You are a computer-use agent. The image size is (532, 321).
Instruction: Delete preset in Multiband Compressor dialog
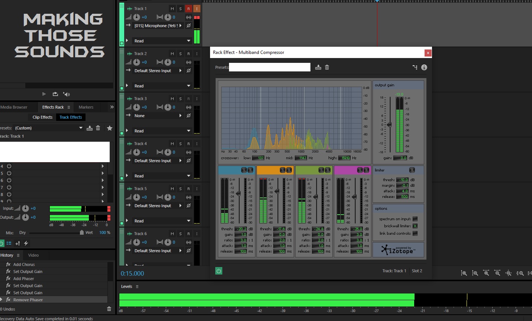tap(327, 67)
